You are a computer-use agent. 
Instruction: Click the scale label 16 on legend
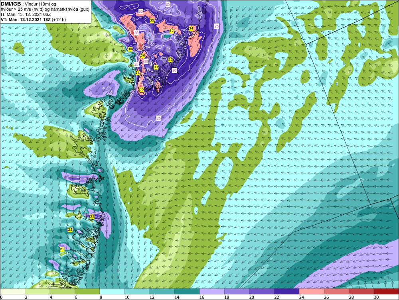(202, 297)
